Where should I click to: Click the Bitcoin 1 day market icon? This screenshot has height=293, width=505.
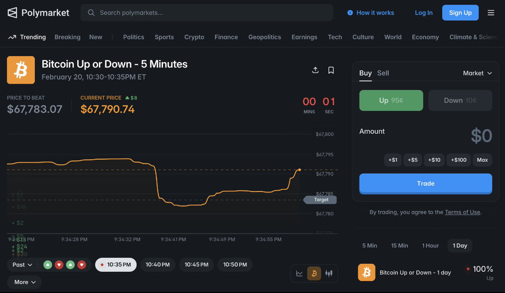click(367, 272)
